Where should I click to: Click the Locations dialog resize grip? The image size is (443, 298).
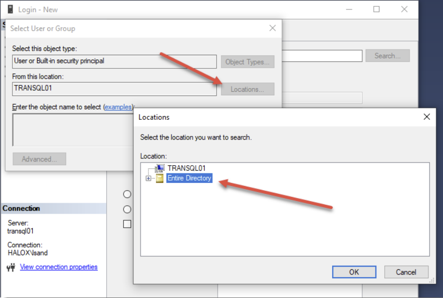point(432,280)
